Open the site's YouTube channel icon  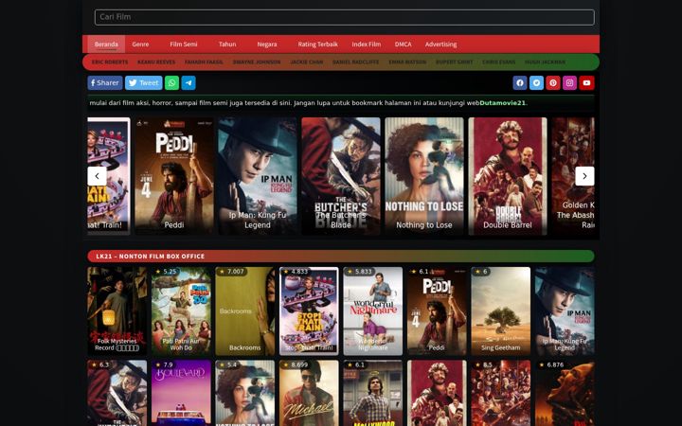point(586,82)
